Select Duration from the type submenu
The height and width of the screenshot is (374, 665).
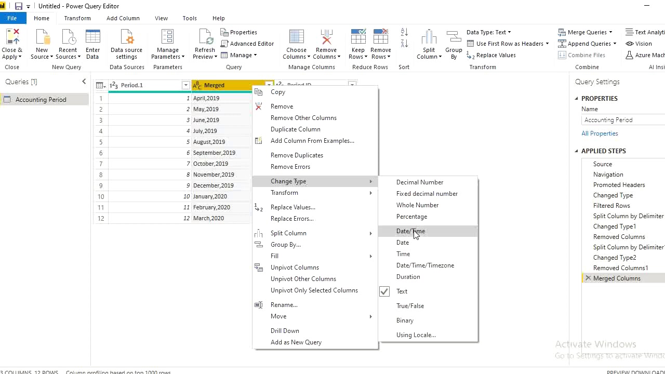428,277
